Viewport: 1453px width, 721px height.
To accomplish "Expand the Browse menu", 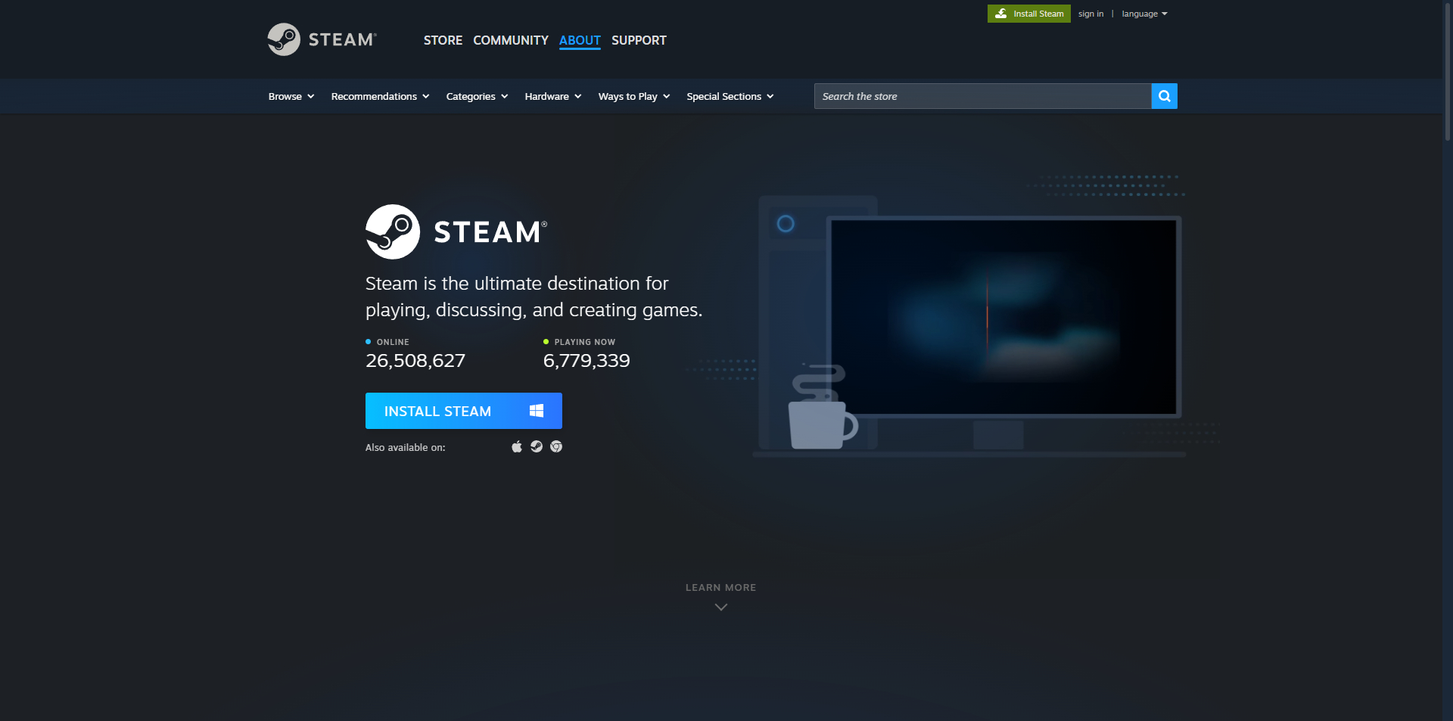I will (x=291, y=96).
